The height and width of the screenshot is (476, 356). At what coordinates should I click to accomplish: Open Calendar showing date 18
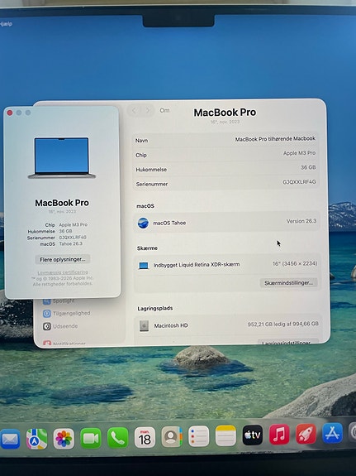[145, 437]
